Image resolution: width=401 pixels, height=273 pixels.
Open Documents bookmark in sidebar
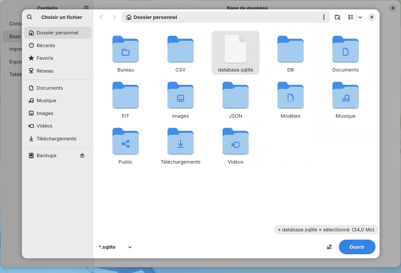point(58,88)
